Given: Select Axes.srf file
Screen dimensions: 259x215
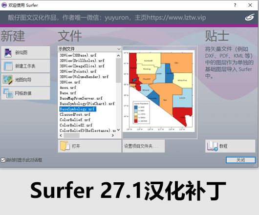Looking at the screenshot, I should [x=68, y=87].
